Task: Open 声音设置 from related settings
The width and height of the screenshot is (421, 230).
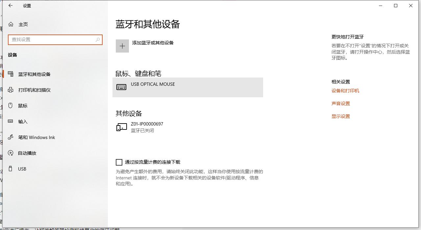Action: pyautogui.click(x=340, y=103)
